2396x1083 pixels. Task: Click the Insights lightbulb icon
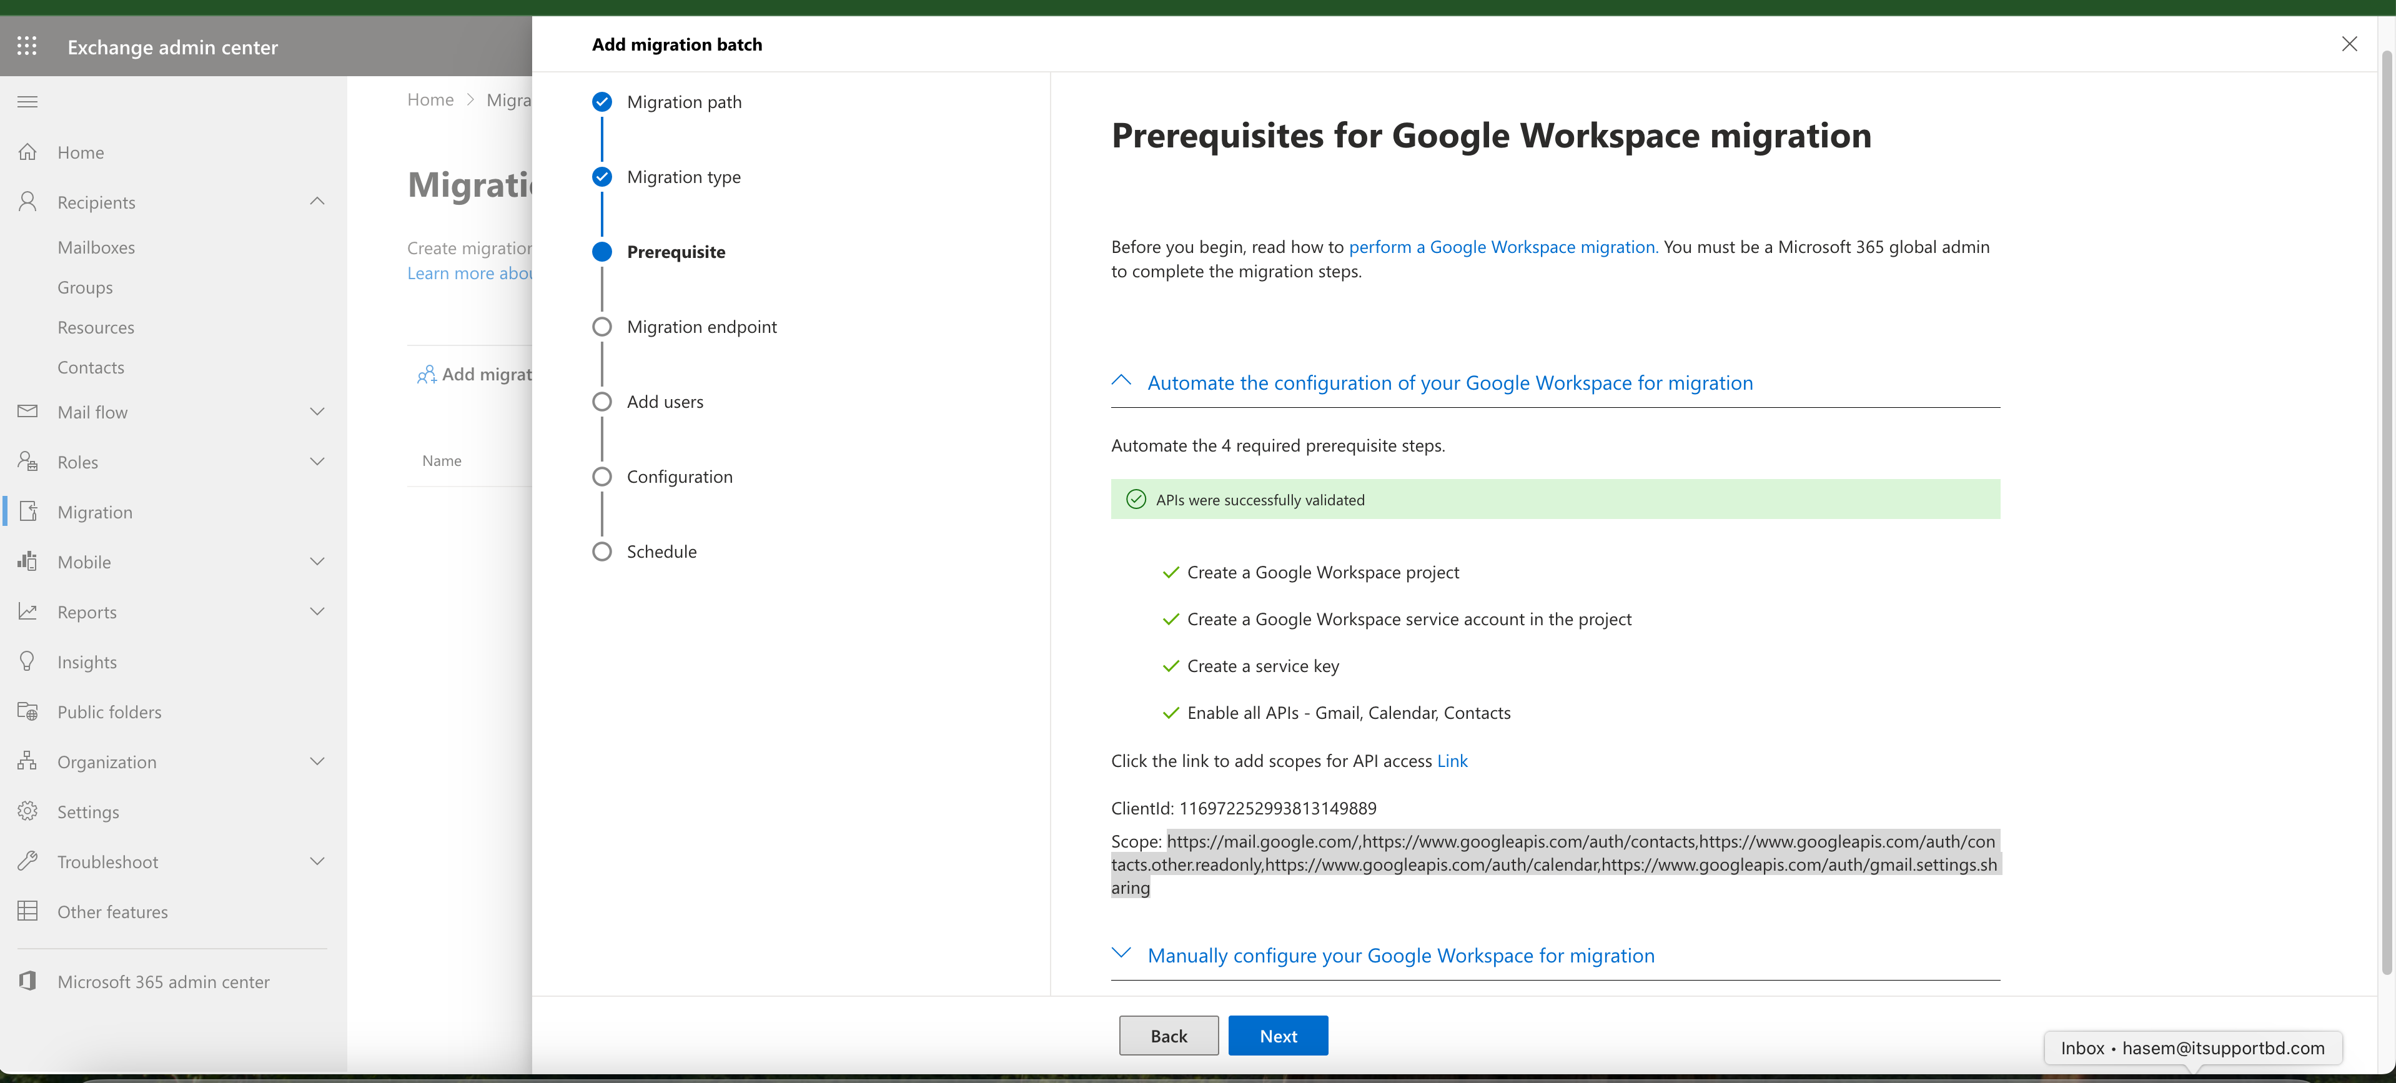28,661
